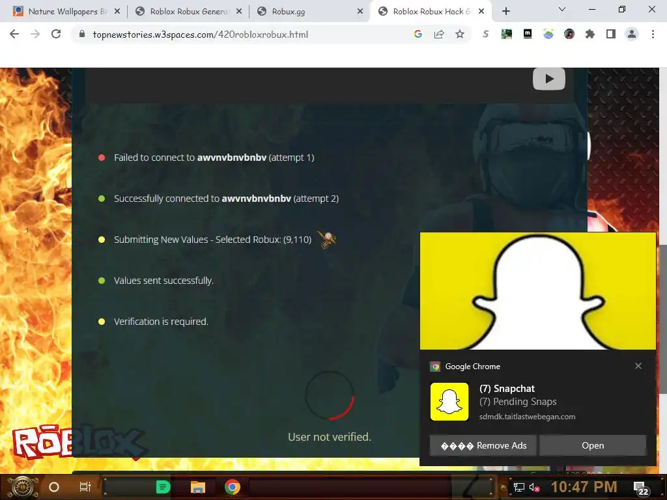Viewport: 667px width, 500px height.
Task: Open the black 'm' extension
Action: [x=528, y=34]
